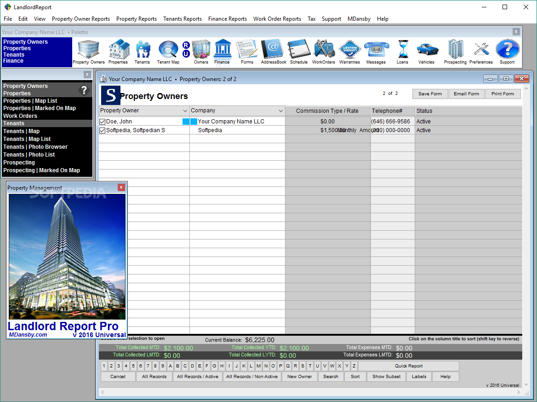Click the R circle icon in palette
This screenshot has height=402, width=537.
click(x=186, y=45)
